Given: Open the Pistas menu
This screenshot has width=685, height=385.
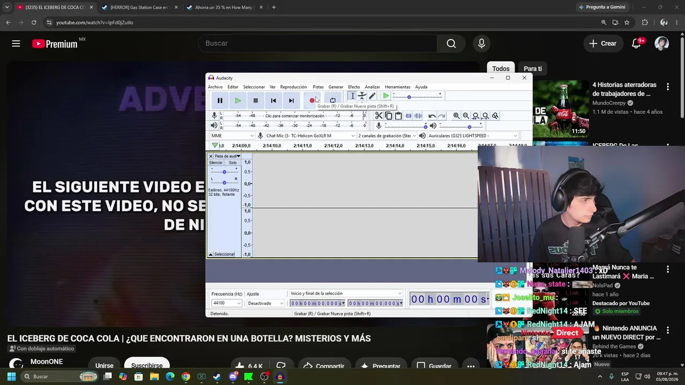Looking at the screenshot, I should point(318,87).
